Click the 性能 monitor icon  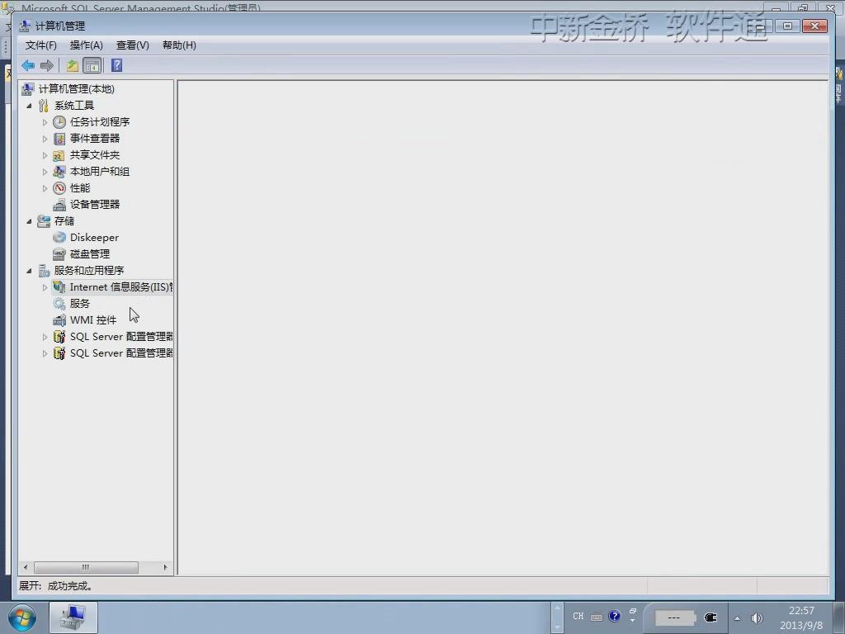point(59,188)
